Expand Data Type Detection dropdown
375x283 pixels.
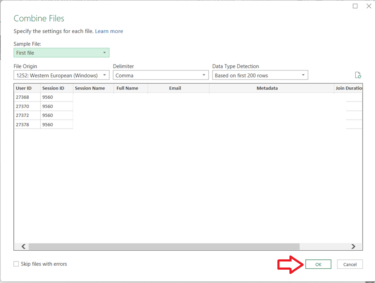pyautogui.click(x=260, y=75)
